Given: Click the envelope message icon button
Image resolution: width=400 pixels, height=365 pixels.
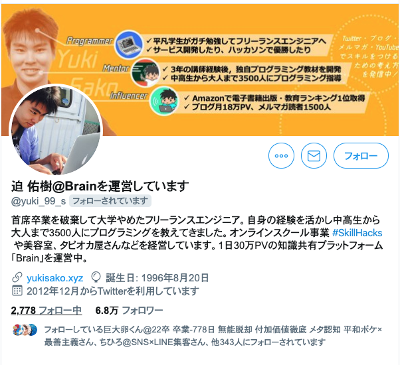Looking at the screenshot, I should click(x=314, y=156).
